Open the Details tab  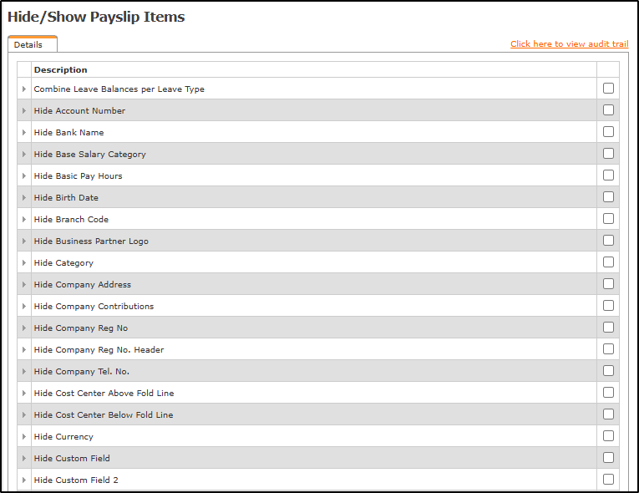[x=28, y=45]
